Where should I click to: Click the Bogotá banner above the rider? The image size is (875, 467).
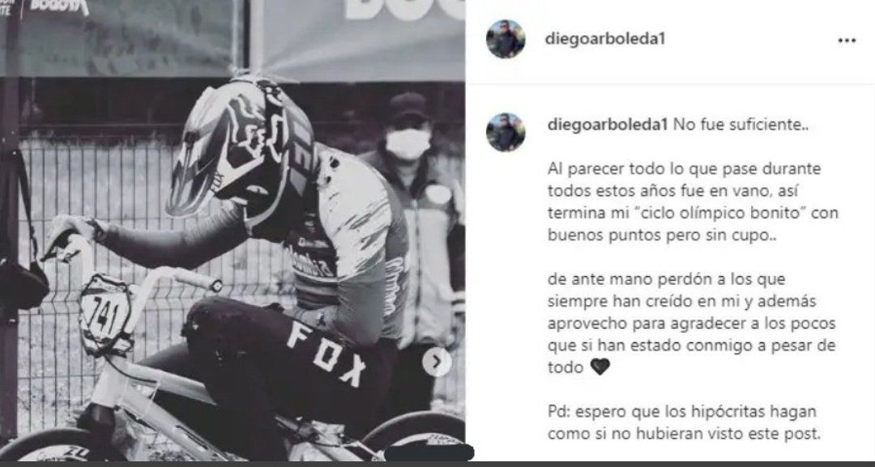357,38
